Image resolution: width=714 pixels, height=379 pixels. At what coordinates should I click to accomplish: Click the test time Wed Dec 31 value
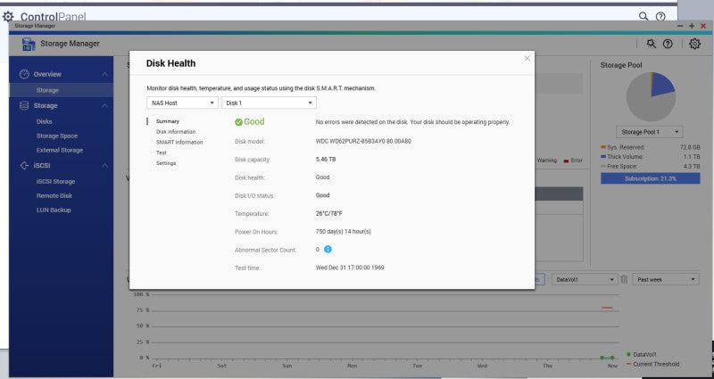[x=350, y=268]
